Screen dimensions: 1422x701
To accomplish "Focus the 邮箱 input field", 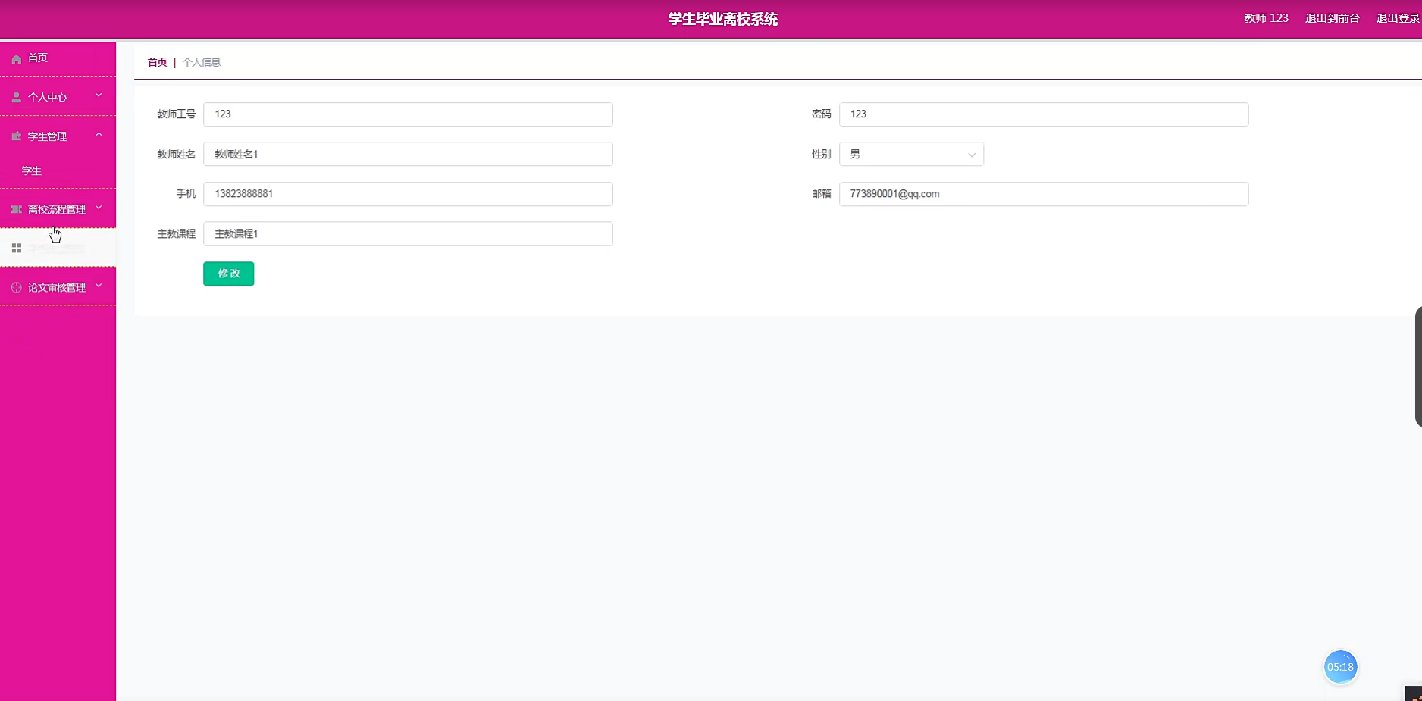I will (1043, 194).
